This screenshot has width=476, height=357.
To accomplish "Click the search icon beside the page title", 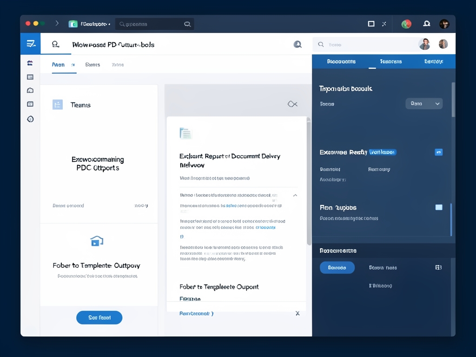I will [56, 44].
